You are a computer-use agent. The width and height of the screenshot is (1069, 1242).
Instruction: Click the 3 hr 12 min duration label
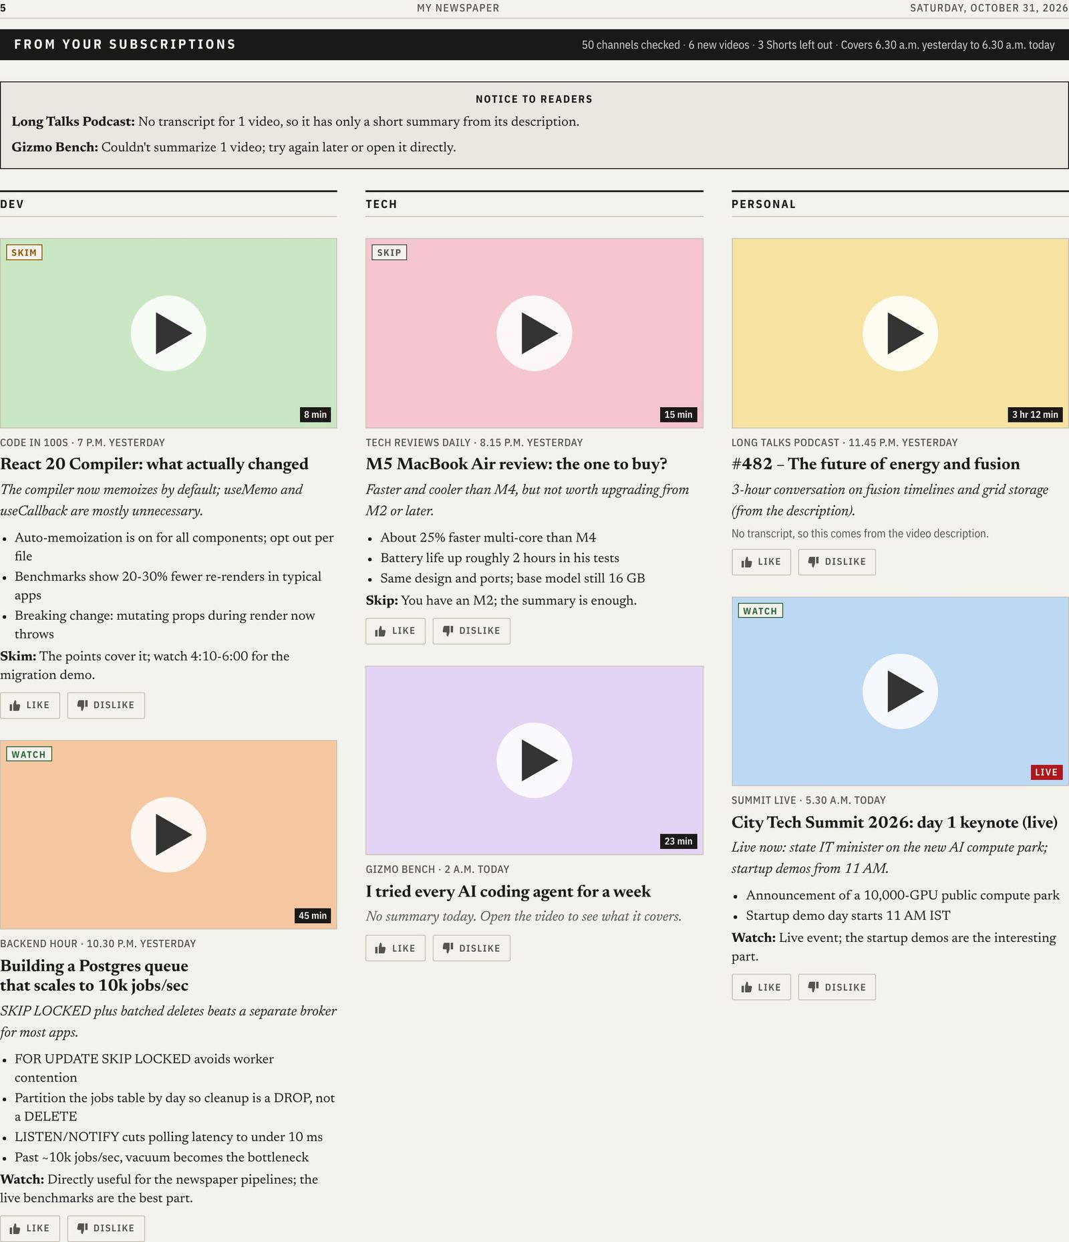click(x=1035, y=414)
